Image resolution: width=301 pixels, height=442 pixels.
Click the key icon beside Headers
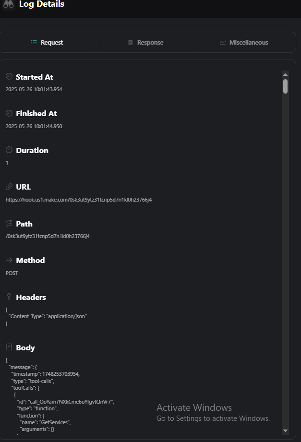tap(9, 297)
